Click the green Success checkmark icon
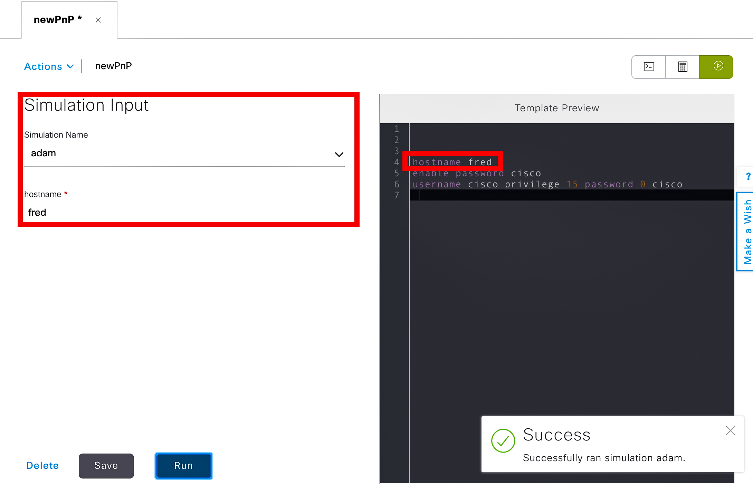Screen dimensions: 753x484 click(503, 441)
